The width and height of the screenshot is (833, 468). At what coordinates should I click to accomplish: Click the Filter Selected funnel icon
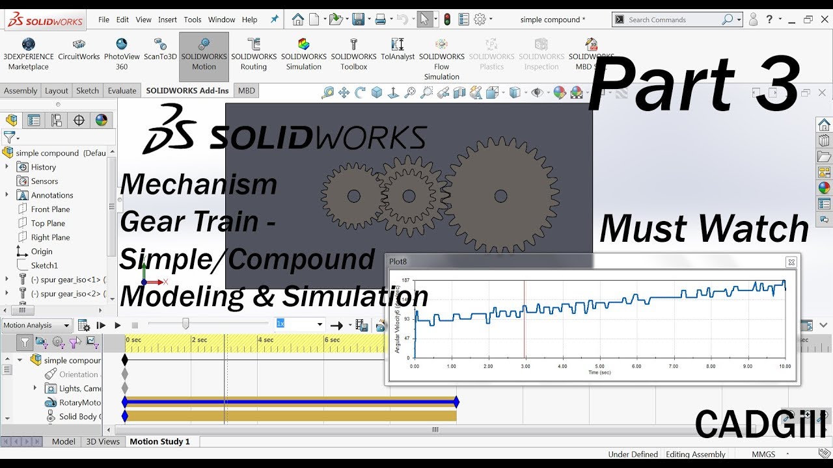pyautogui.click(x=75, y=342)
